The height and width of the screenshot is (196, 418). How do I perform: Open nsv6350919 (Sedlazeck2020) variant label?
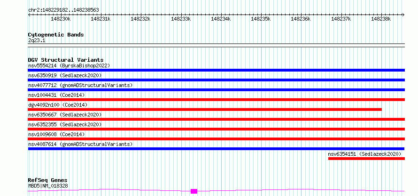point(65,75)
